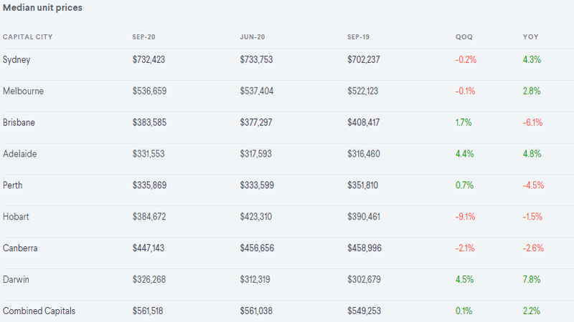Click the CAPITAL CITY column header
574x322 pixels.
click(x=27, y=37)
